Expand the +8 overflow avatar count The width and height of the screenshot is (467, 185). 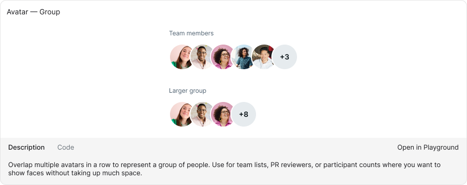pos(244,114)
